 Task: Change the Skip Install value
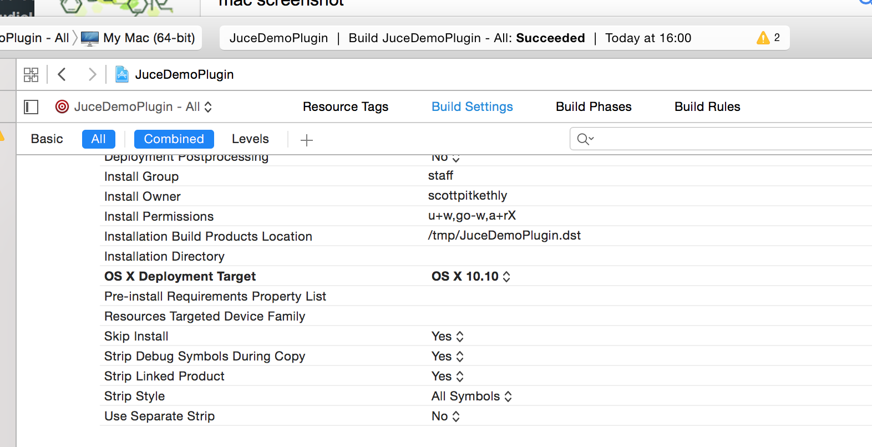448,337
